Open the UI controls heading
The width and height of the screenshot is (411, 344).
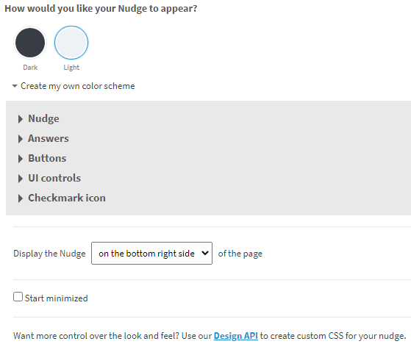pos(54,178)
